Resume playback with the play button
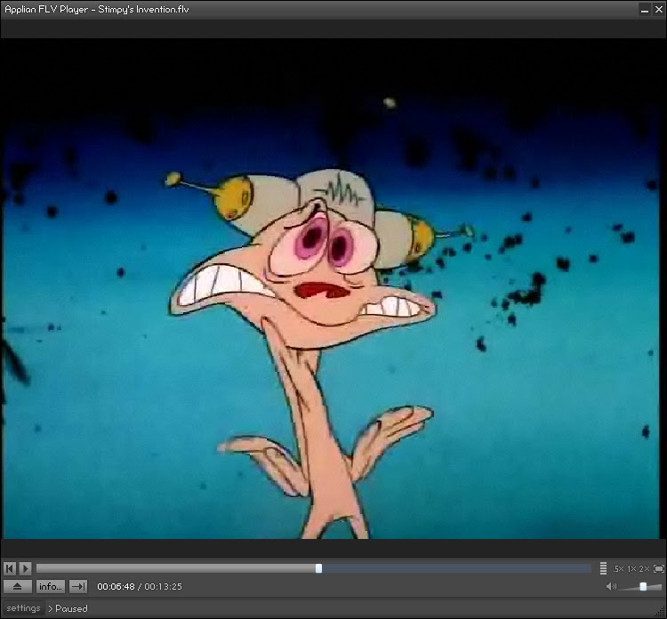 [25, 568]
